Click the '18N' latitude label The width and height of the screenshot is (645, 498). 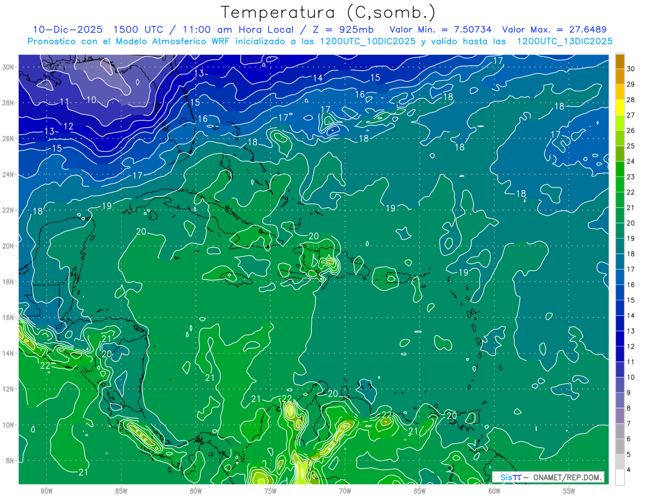click(9, 282)
